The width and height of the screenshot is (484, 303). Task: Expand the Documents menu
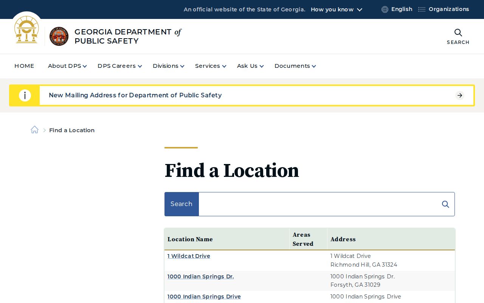tap(295, 66)
